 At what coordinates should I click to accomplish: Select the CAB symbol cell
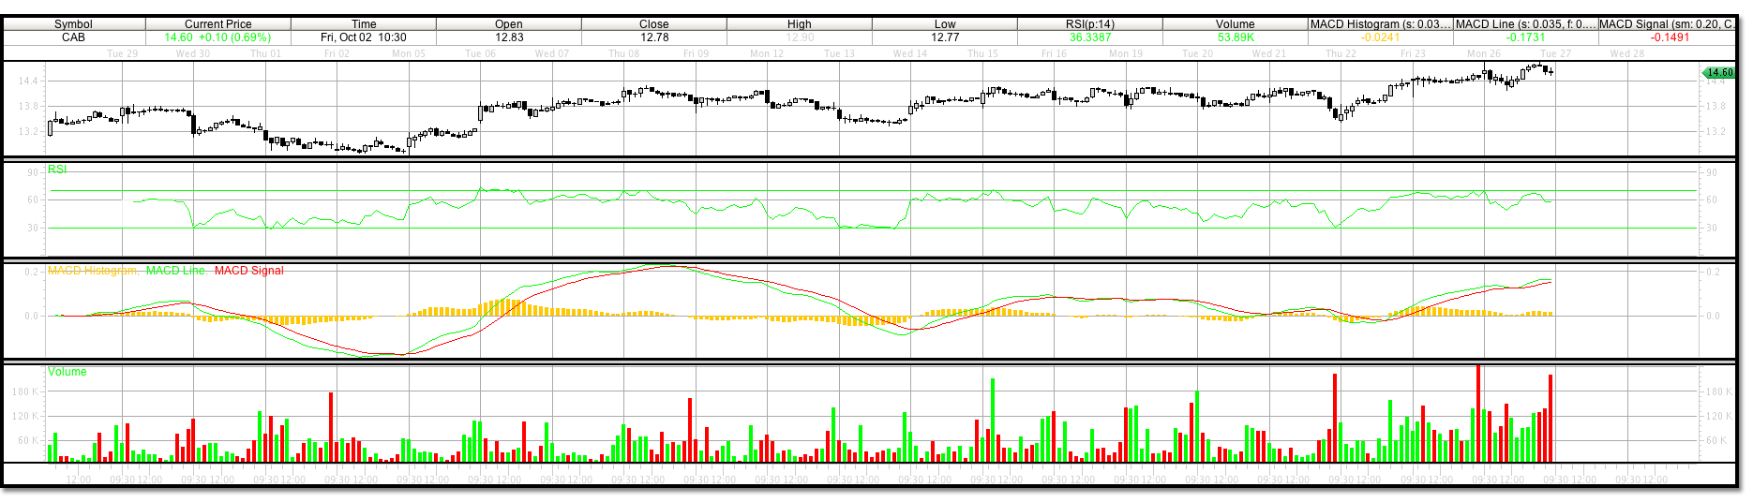(73, 37)
